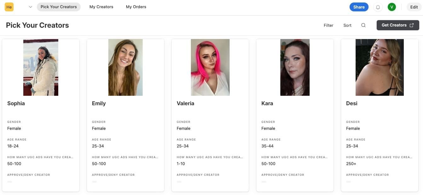Open Emily's profile photo
The height and width of the screenshot is (195, 423).
point(125,67)
